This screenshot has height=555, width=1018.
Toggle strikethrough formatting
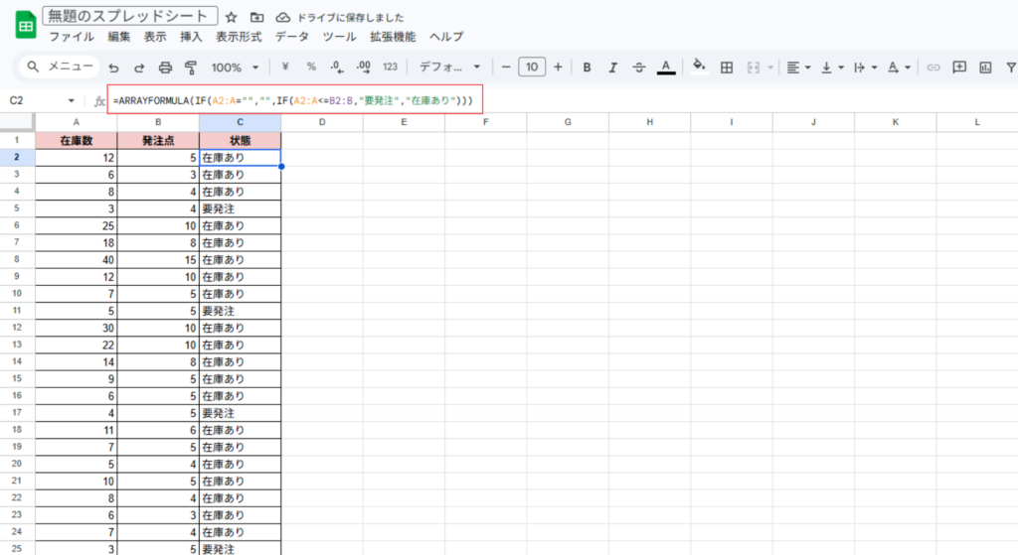tap(638, 68)
